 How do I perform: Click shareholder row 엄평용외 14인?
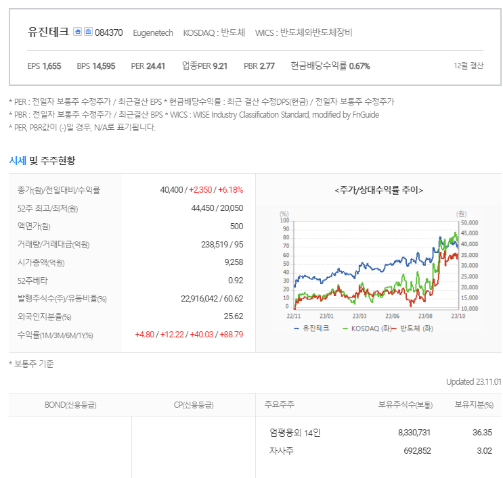[294, 433]
